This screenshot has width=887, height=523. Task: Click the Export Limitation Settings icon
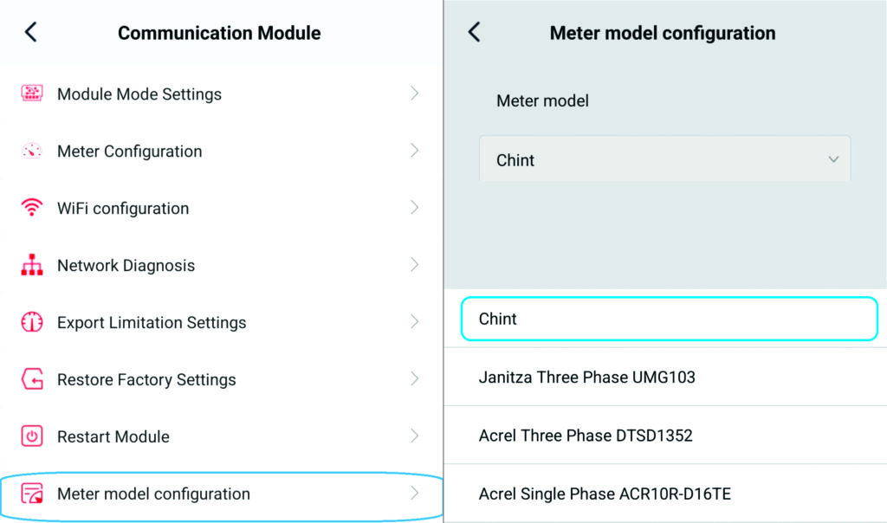(32, 322)
